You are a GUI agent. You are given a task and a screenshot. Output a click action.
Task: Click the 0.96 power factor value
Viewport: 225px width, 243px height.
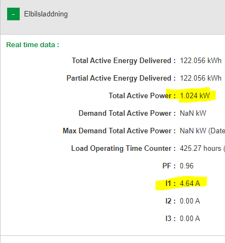point(187,166)
